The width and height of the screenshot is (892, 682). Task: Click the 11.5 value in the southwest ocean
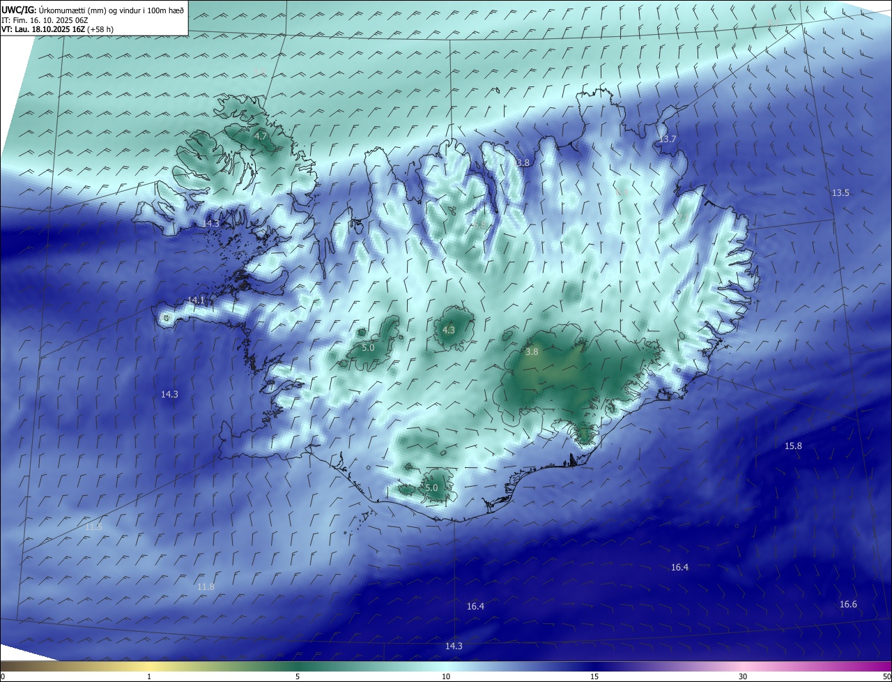pos(93,526)
